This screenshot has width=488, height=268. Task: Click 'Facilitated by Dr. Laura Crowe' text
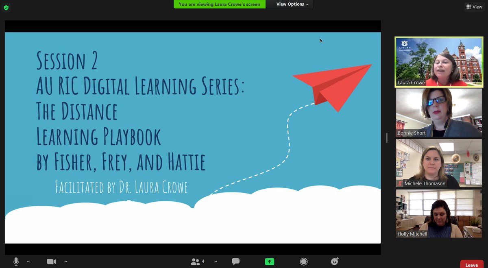tap(121, 187)
